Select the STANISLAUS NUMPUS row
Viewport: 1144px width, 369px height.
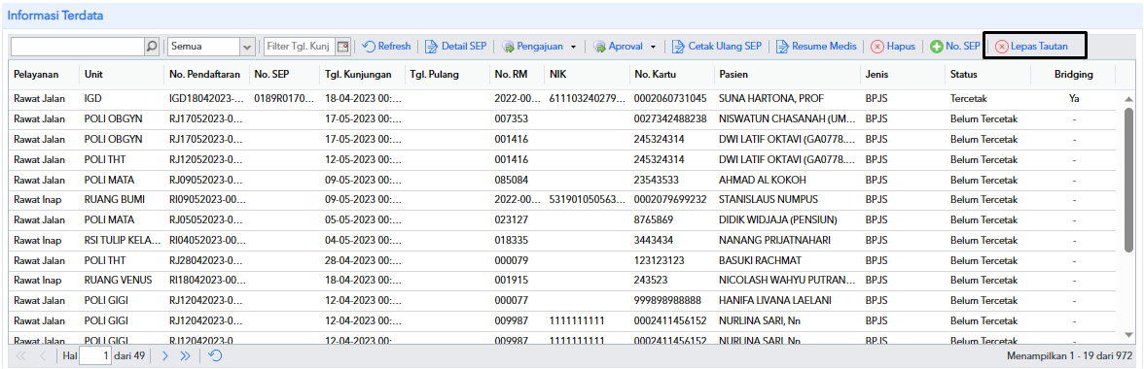[562, 199]
